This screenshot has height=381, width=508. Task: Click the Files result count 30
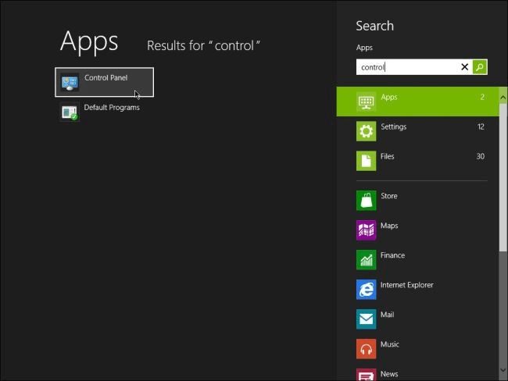click(480, 157)
